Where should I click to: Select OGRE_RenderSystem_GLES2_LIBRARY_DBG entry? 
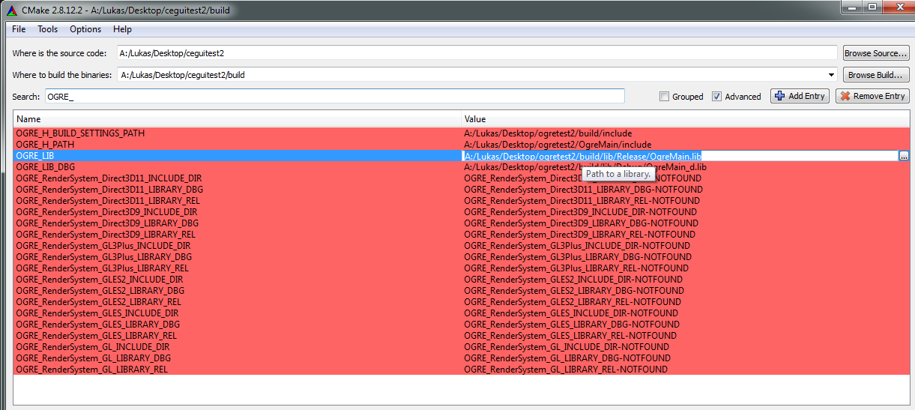tap(100, 291)
